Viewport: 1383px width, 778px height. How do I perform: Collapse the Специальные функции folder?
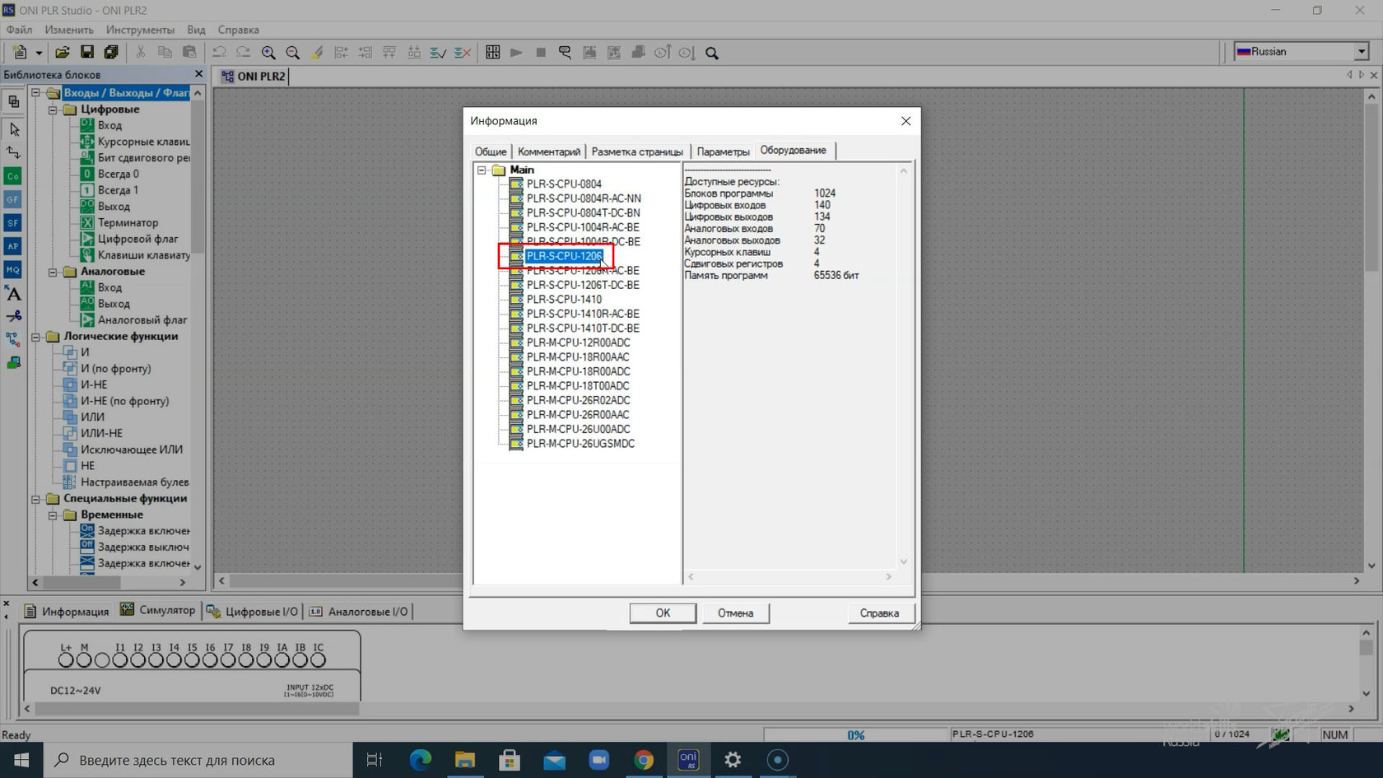click(36, 499)
